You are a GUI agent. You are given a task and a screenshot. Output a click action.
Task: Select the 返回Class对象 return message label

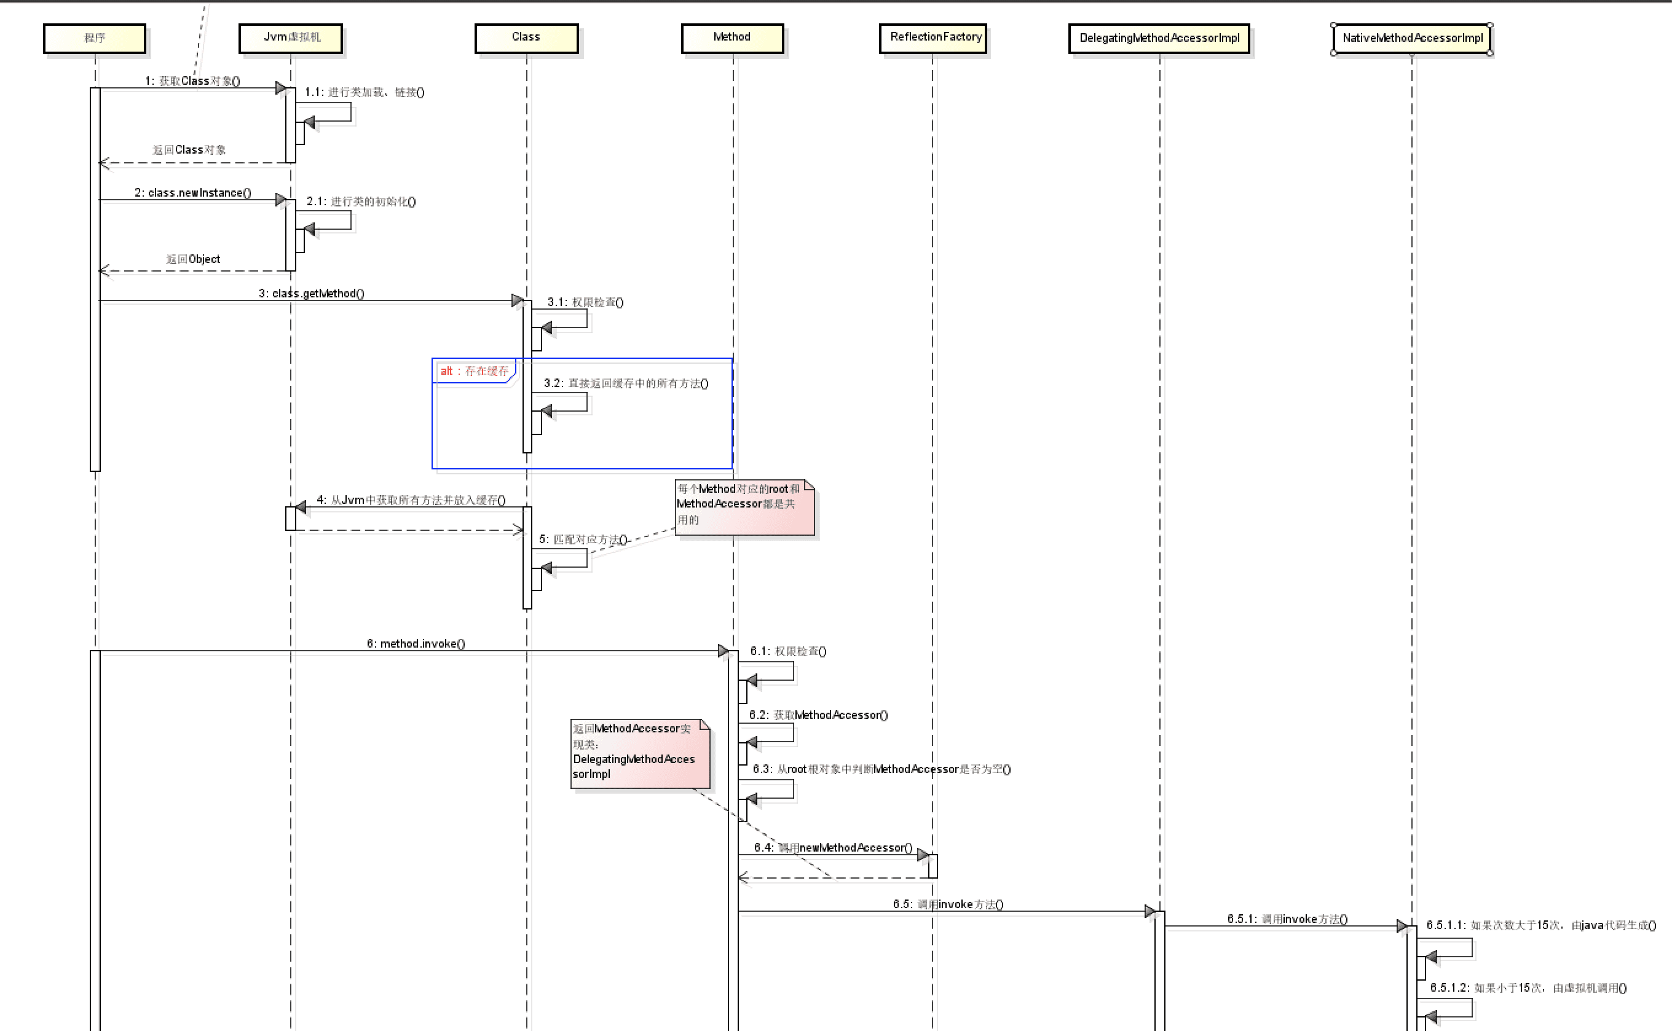point(189,150)
